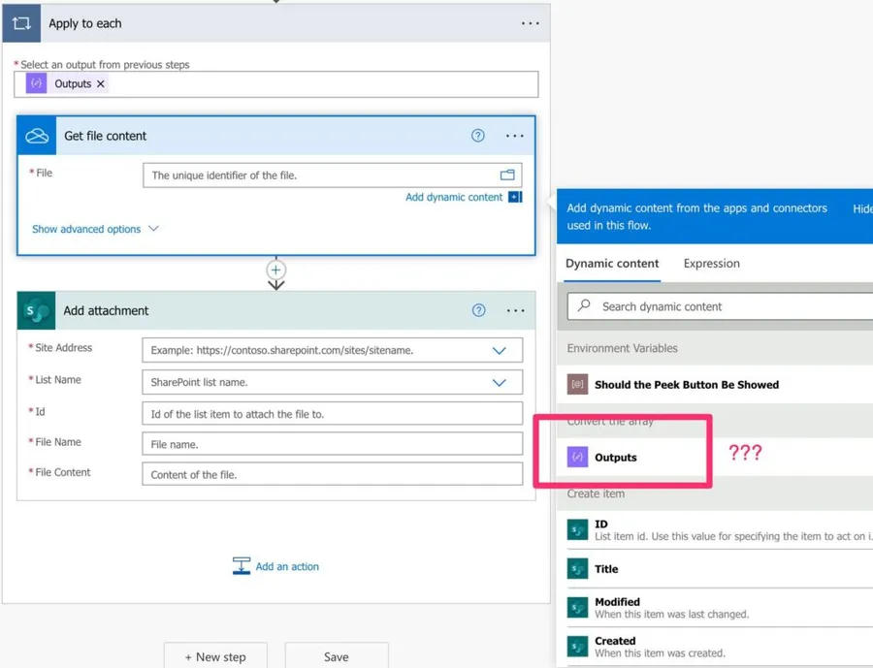The width and height of the screenshot is (873, 668).
Task: Switch to the Expression tab
Action: click(711, 264)
